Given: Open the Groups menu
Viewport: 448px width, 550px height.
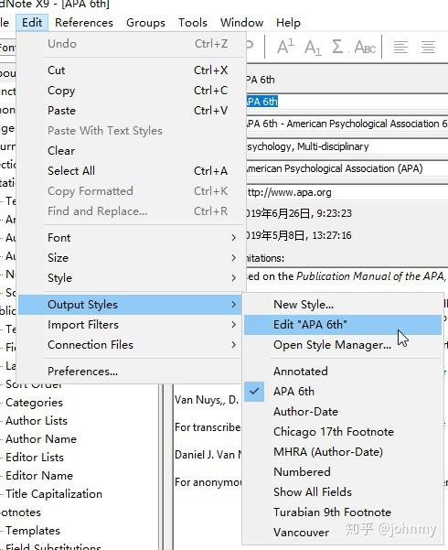Looking at the screenshot, I should point(145,23).
